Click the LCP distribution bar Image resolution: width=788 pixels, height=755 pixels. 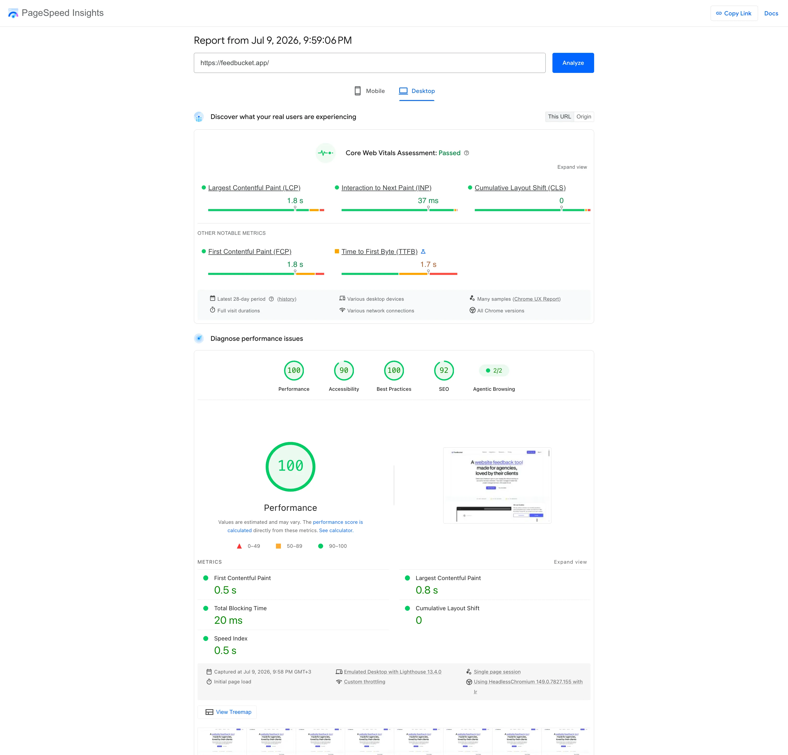point(266,210)
